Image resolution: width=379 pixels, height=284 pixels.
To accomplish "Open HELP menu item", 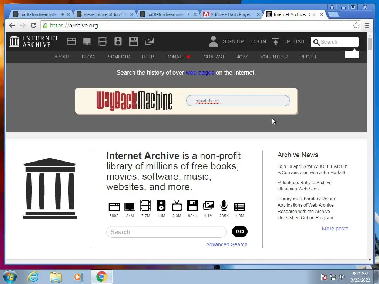I will coord(148,57).
